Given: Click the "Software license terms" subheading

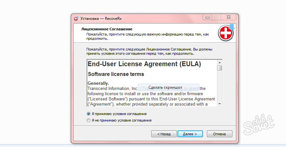Looking at the screenshot, I should [116, 74].
